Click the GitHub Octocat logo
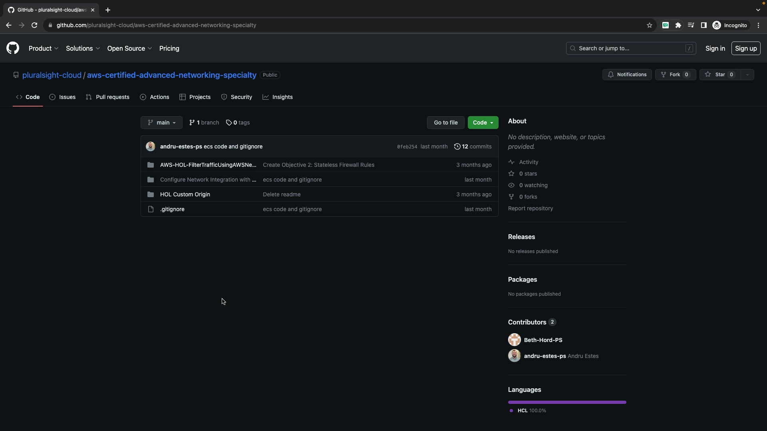 point(13,48)
